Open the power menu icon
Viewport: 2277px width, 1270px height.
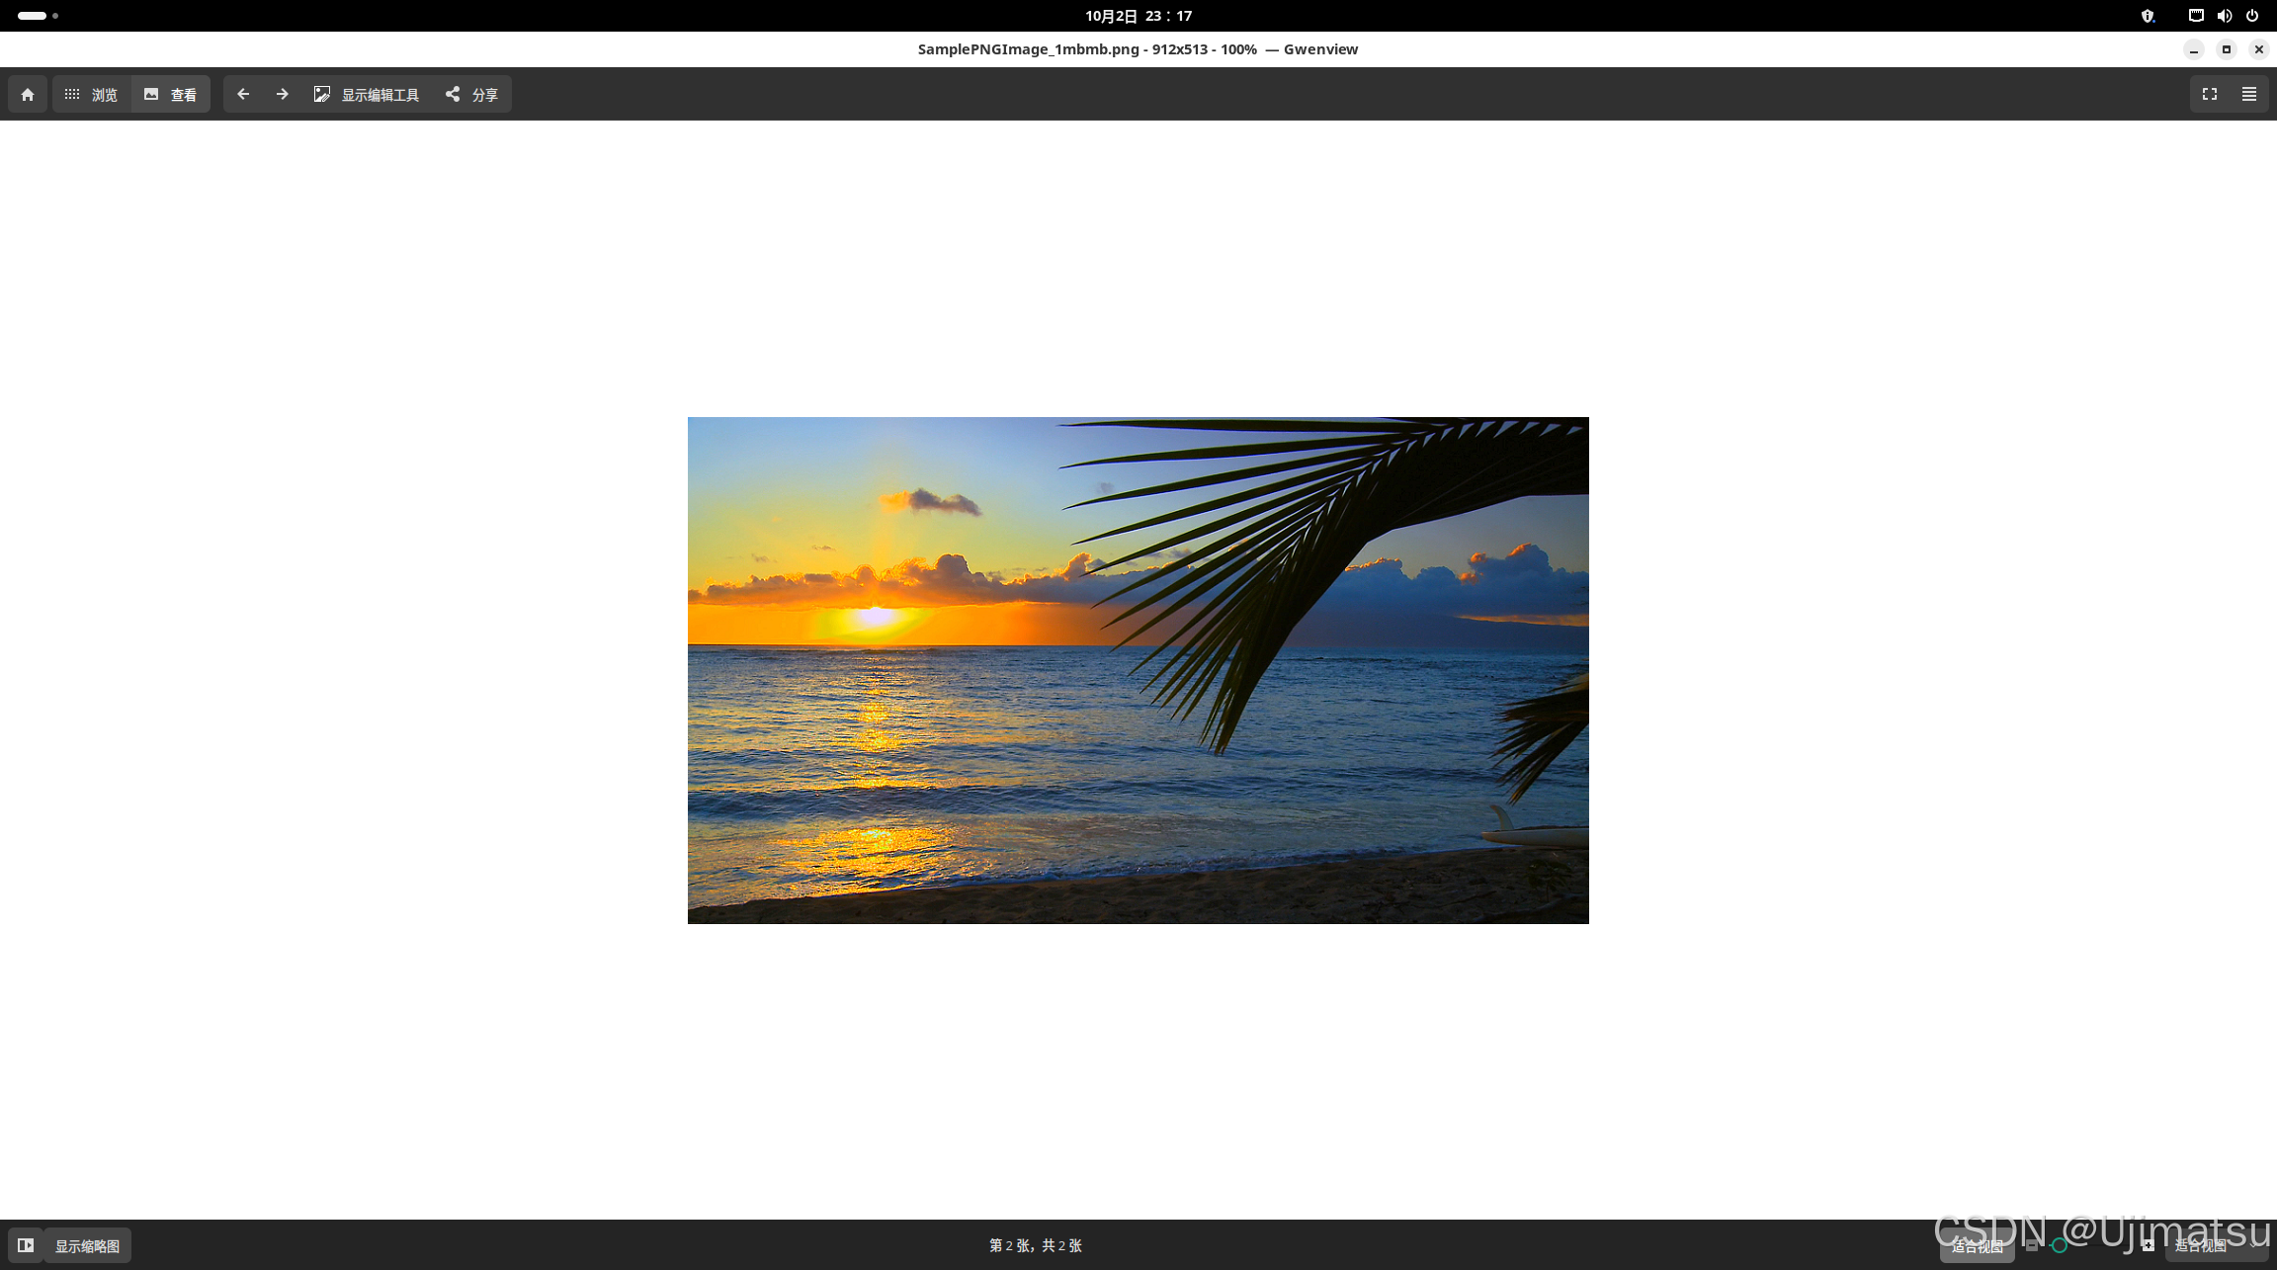[2252, 16]
